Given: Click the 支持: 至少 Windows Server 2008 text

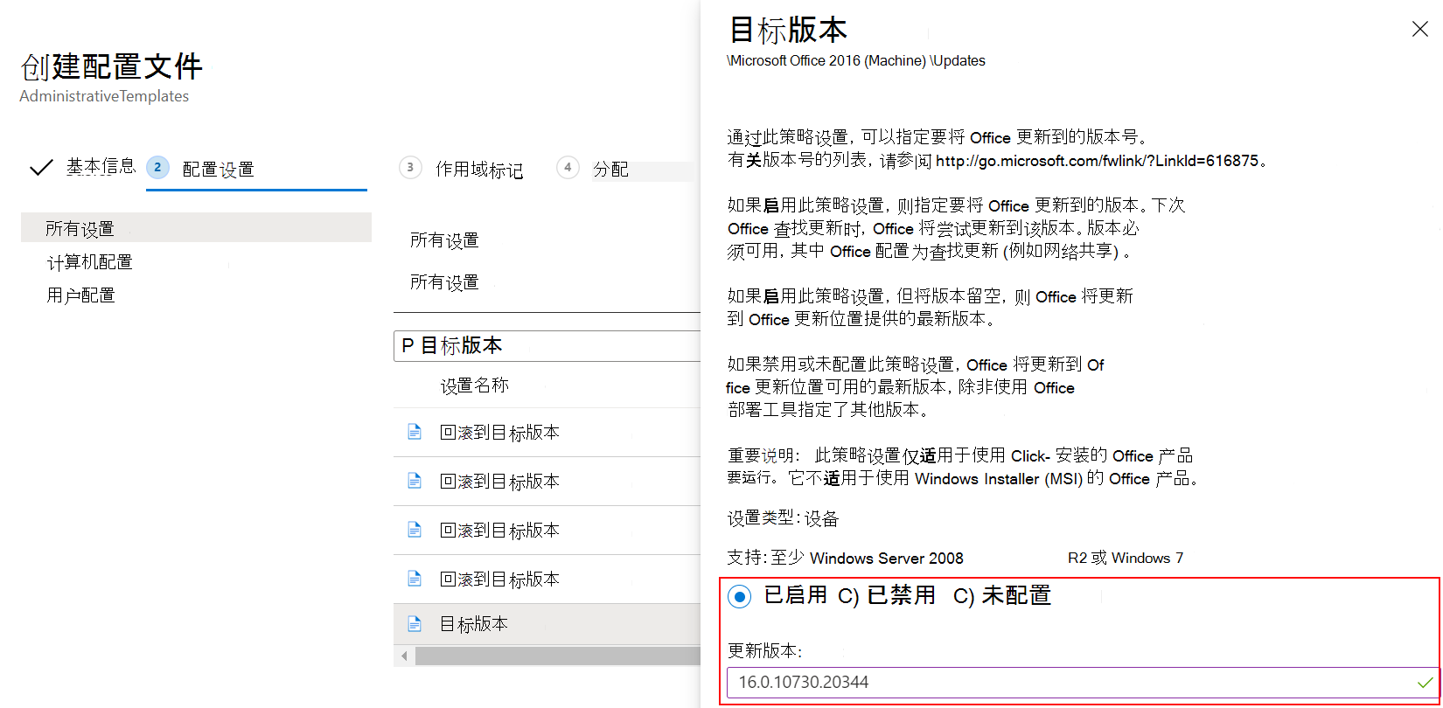Looking at the screenshot, I should [x=845, y=558].
